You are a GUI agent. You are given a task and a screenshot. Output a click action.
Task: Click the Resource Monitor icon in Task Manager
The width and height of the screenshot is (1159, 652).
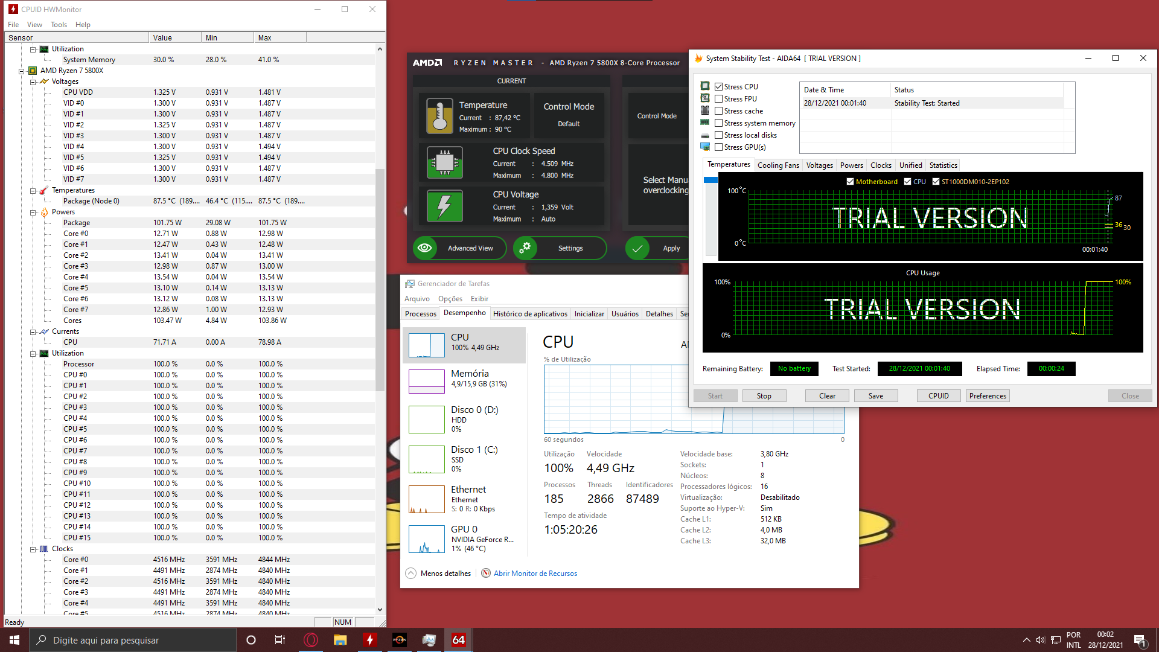[486, 574]
